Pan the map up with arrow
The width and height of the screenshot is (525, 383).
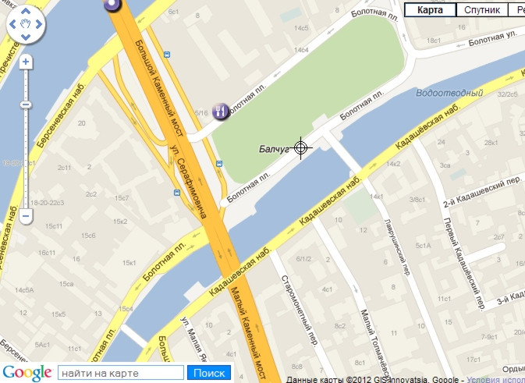pyautogui.click(x=26, y=12)
